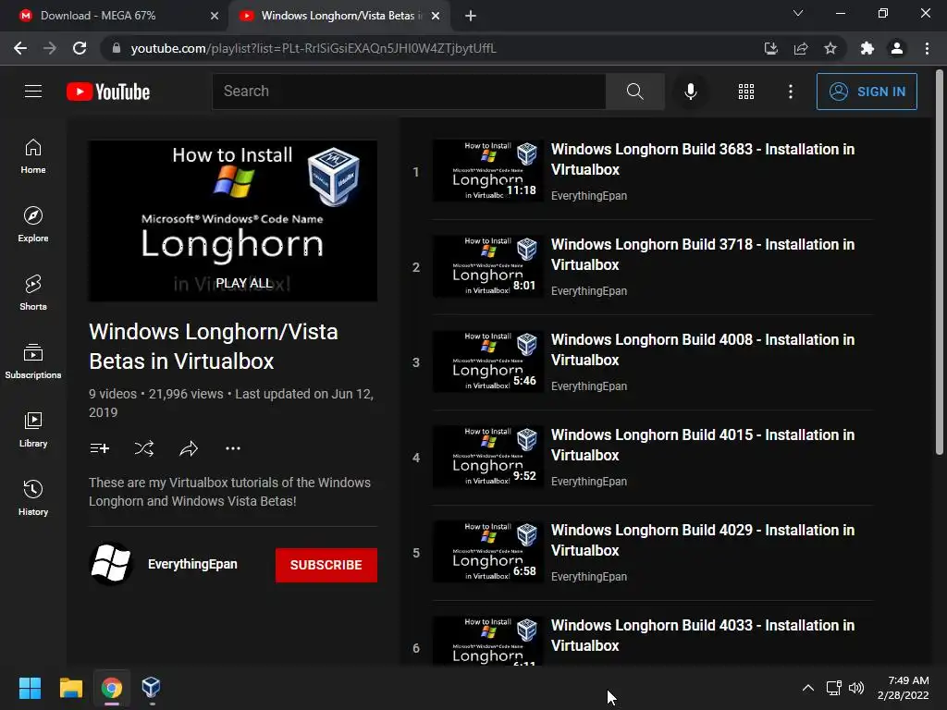Open the YouTube hamburger guide menu
This screenshot has height=710, width=947.
coord(33,92)
